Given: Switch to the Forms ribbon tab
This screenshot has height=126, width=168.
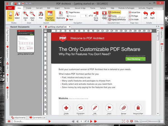Looking at the screenshot, I should tap(93, 8).
